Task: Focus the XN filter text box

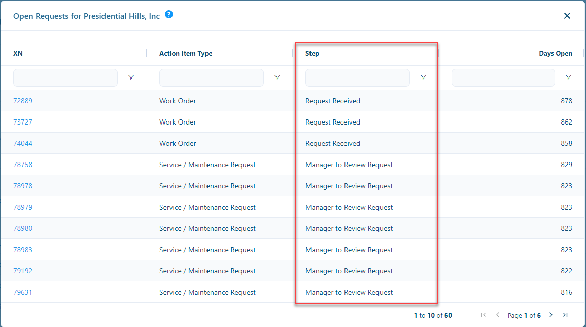Action: tap(65, 77)
